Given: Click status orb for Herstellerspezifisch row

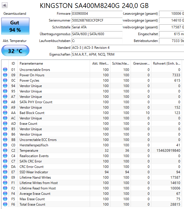Looking at the screenshot, I should click(5, 145).
